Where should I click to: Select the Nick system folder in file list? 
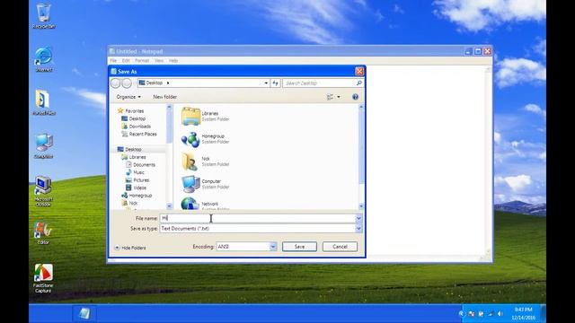click(206, 161)
